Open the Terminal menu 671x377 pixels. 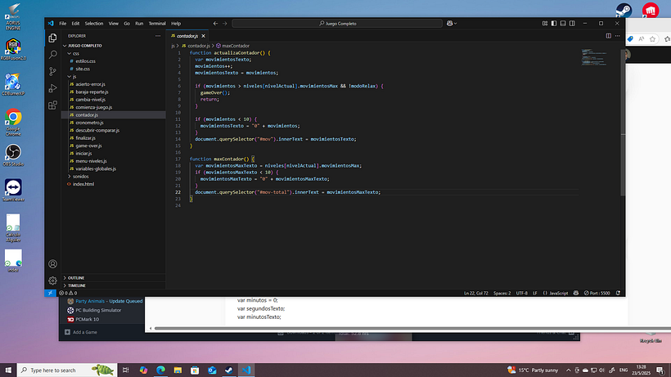point(157,24)
